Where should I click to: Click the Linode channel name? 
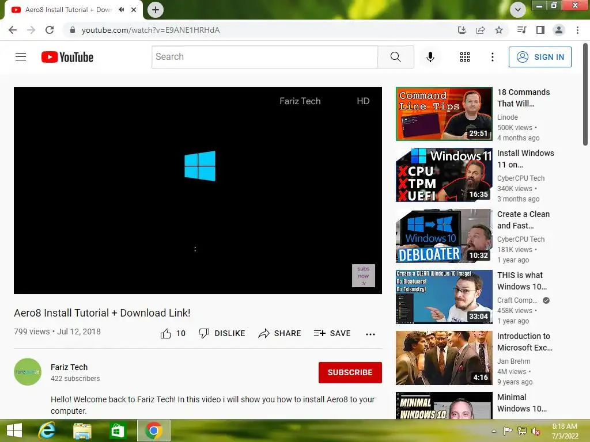(x=507, y=117)
